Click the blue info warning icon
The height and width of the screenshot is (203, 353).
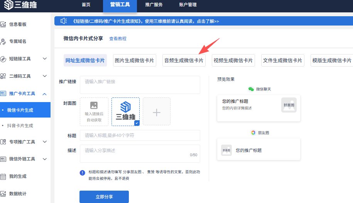(x=82, y=173)
